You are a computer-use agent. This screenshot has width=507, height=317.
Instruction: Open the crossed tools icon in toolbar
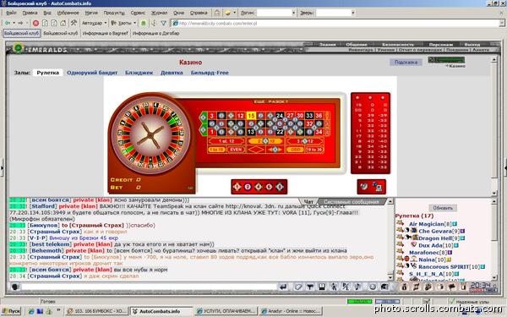coord(74,23)
